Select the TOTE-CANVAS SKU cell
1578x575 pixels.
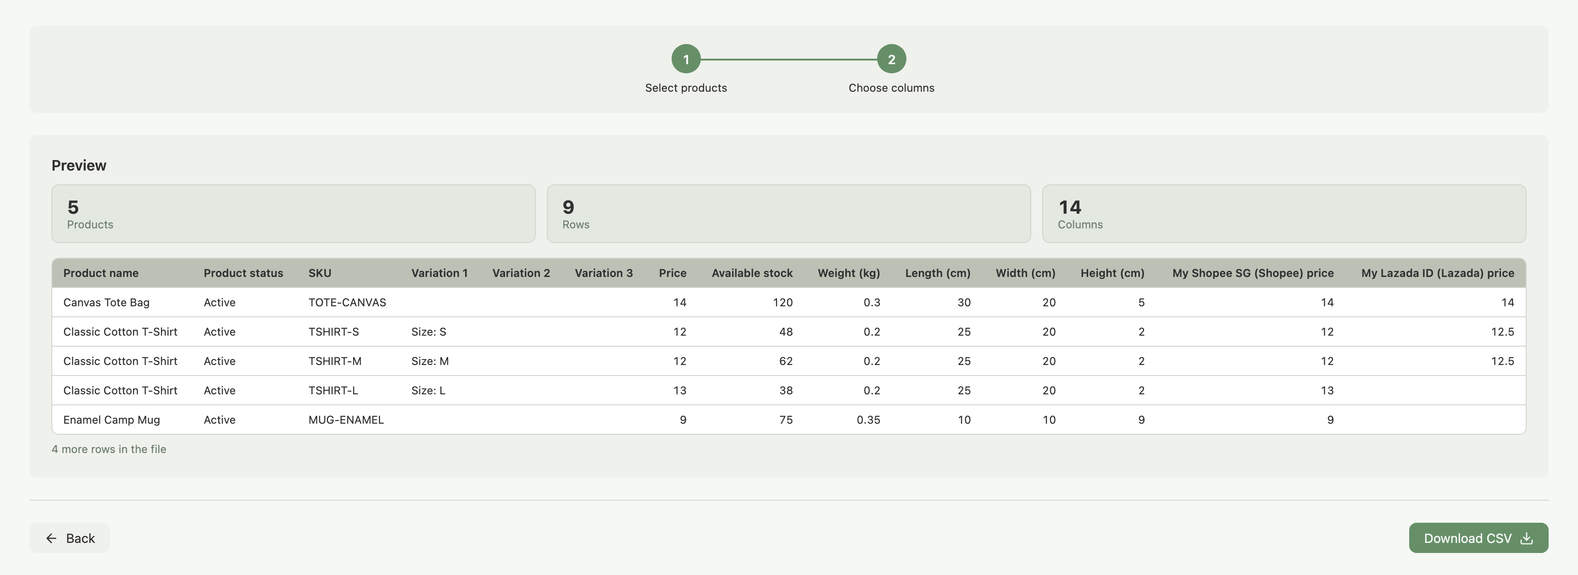click(x=347, y=303)
